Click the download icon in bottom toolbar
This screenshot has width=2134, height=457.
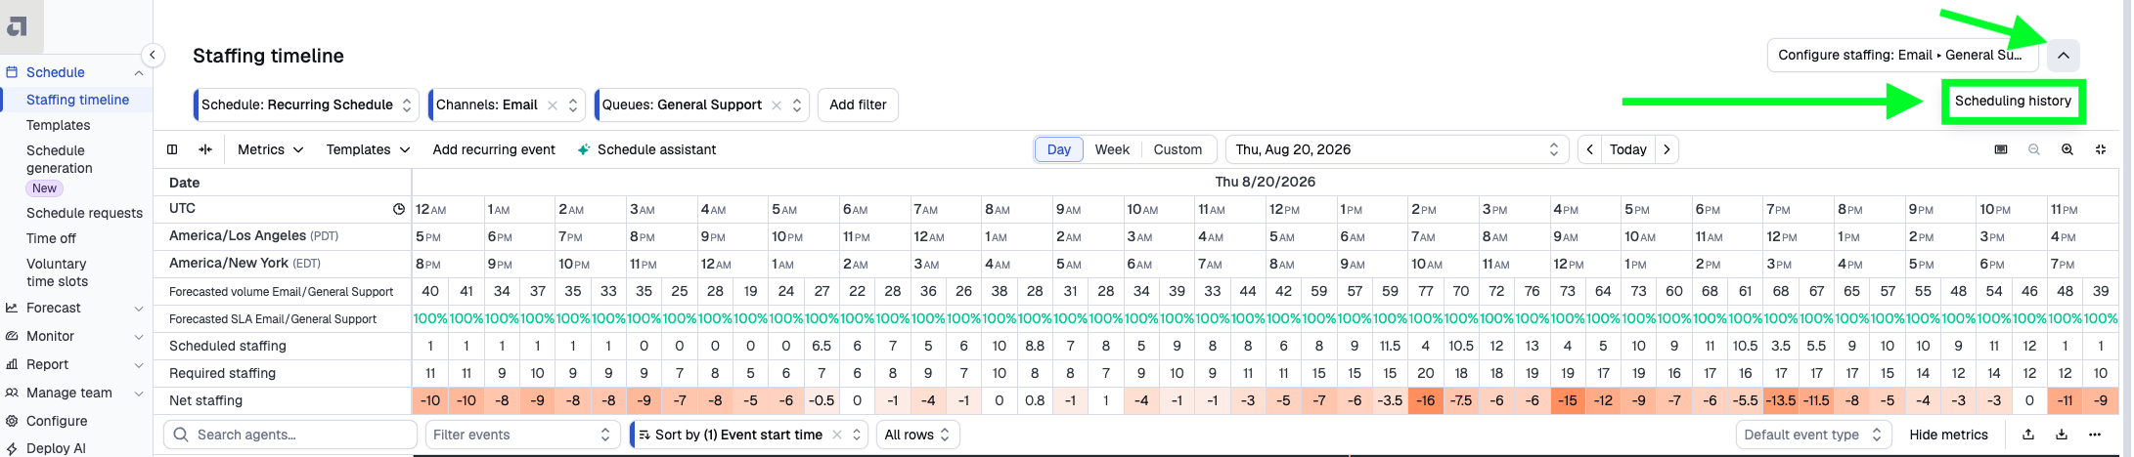pyautogui.click(x=2061, y=435)
